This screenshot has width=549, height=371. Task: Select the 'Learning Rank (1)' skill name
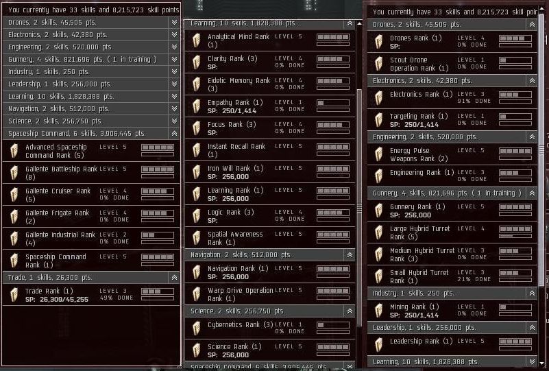pos(236,190)
